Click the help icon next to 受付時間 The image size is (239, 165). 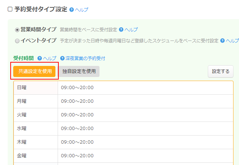click(x=40, y=58)
